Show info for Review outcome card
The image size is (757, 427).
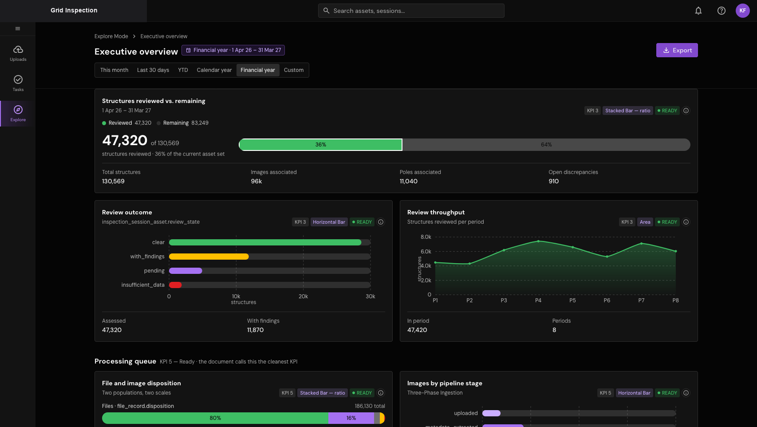[381, 222]
